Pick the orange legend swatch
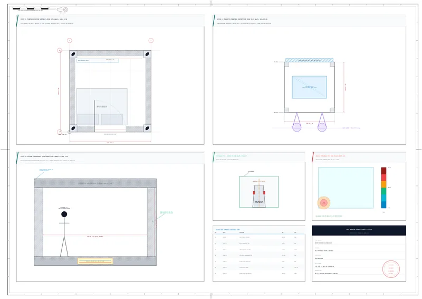This screenshot has height=299, width=422. pyautogui.click(x=384, y=184)
